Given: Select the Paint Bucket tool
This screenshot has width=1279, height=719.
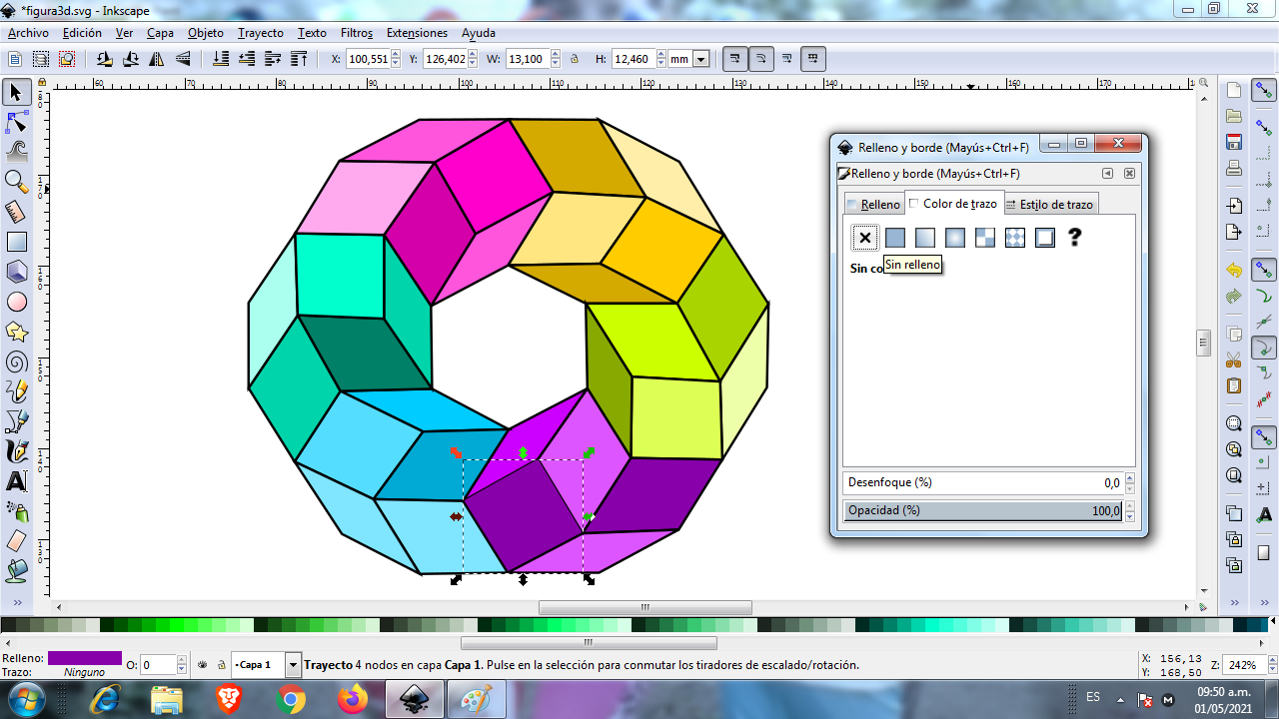Looking at the screenshot, I should tap(16, 571).
